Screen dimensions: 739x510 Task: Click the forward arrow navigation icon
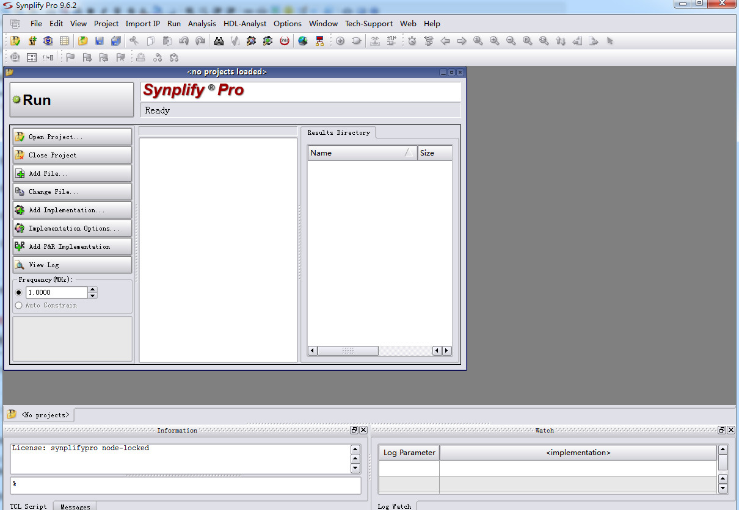(462, 41)
